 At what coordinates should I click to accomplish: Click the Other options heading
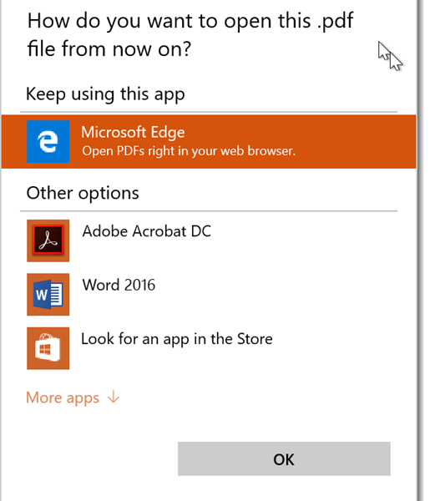point(83,194)
